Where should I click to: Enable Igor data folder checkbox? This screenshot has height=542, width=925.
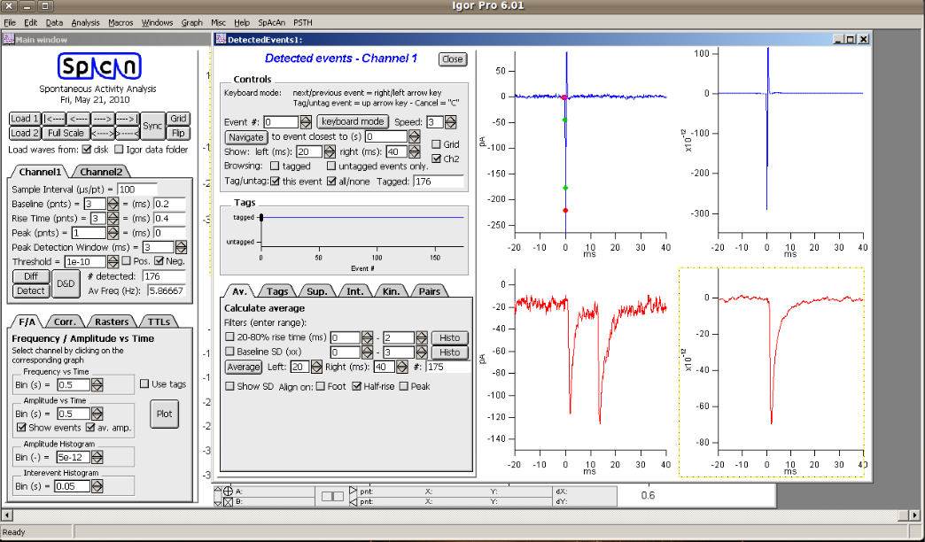(119, 149)
